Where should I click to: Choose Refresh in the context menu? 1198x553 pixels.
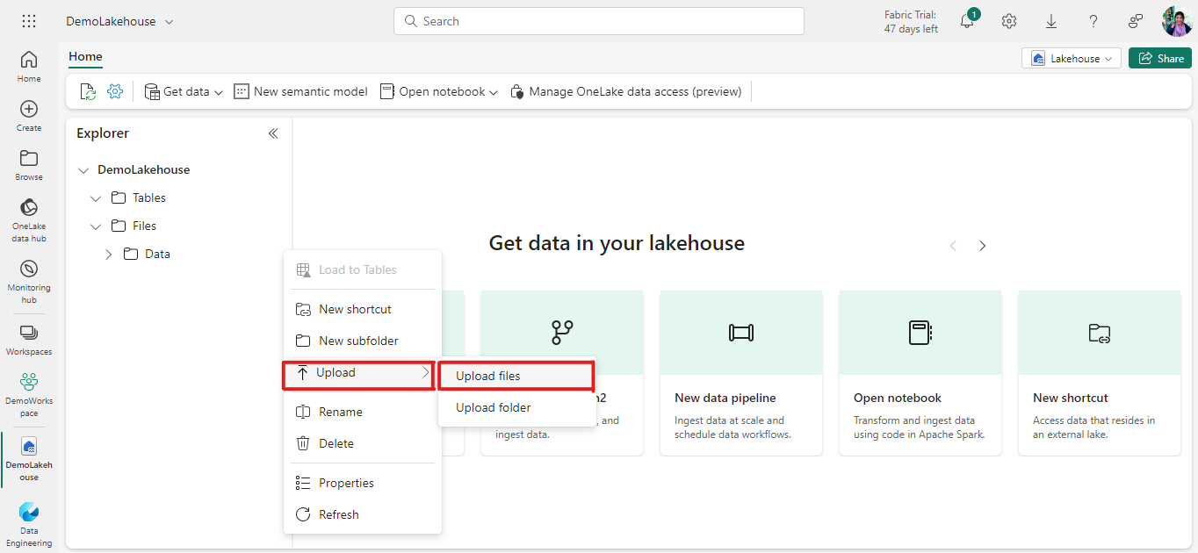pyautogui.click(x=362, y=514)
